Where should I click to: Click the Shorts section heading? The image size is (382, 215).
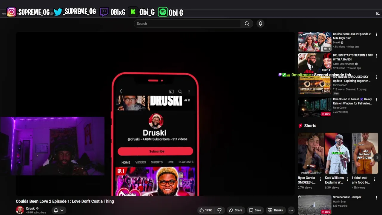[x=310, y=126]
